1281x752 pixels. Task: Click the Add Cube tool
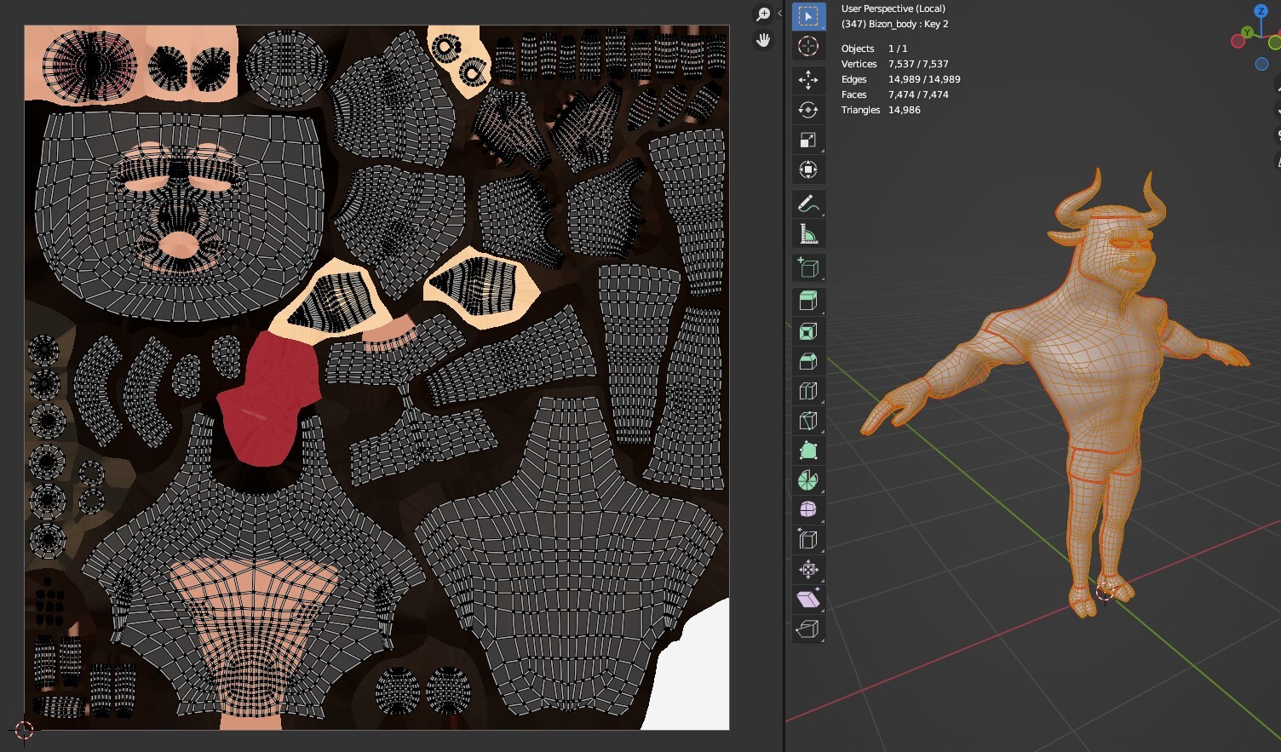click(808, 268)
